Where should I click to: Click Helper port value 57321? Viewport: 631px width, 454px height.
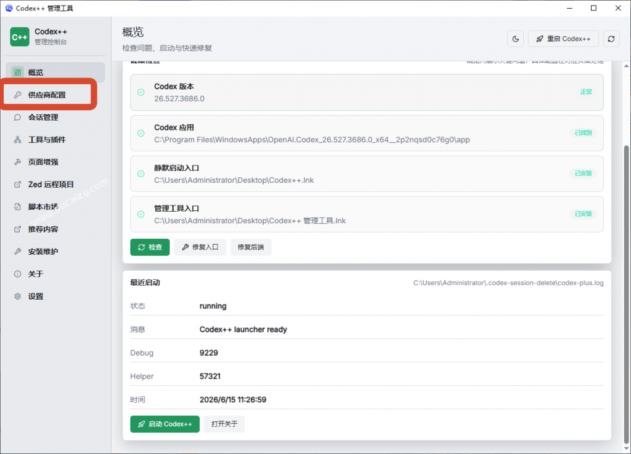click(210, 376)
